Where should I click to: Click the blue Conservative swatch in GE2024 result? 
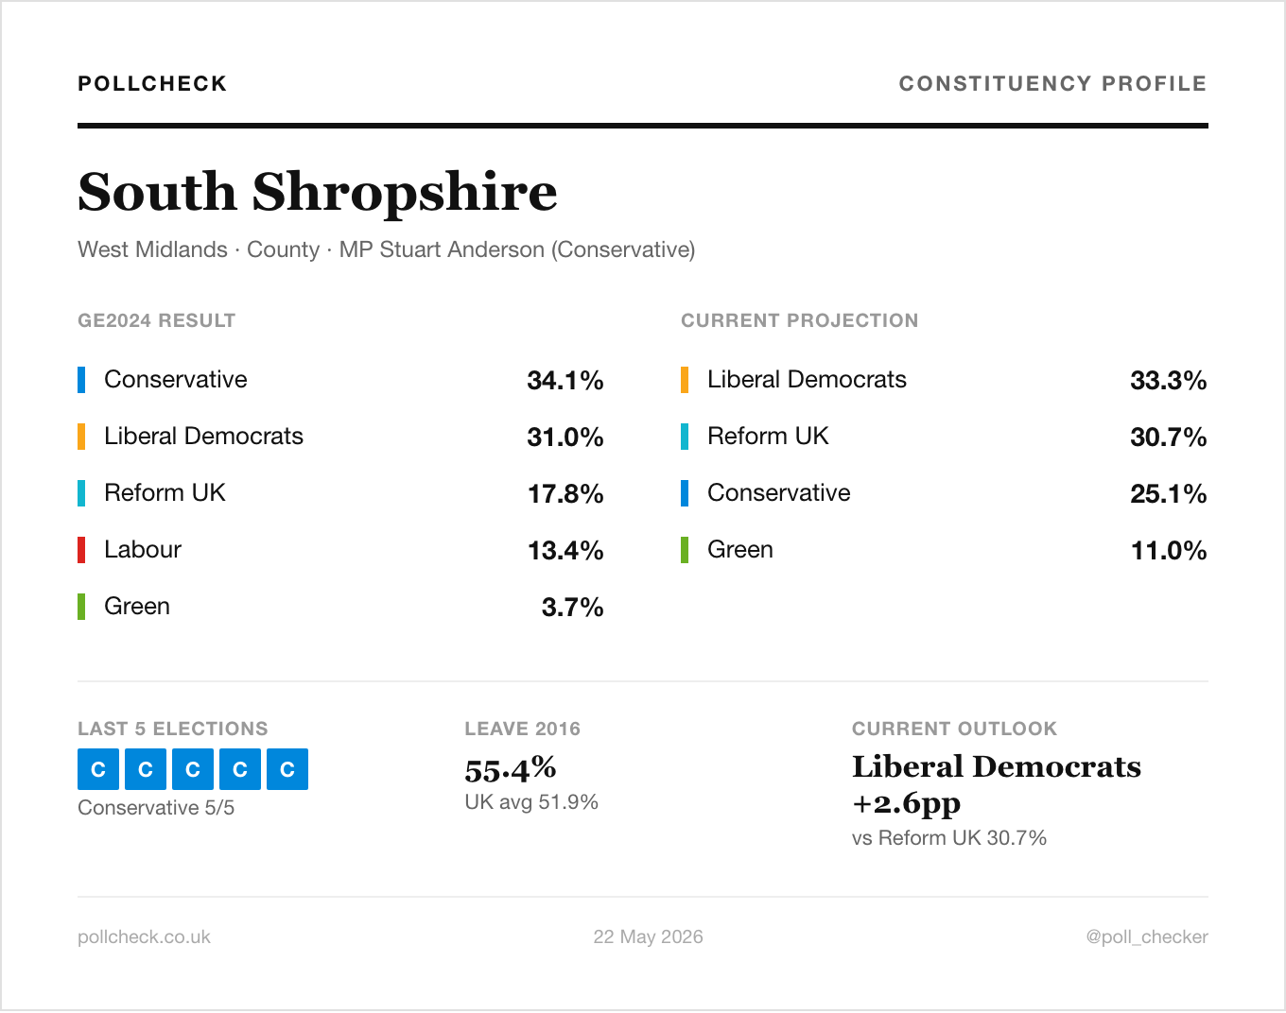[x=81, y=380]
